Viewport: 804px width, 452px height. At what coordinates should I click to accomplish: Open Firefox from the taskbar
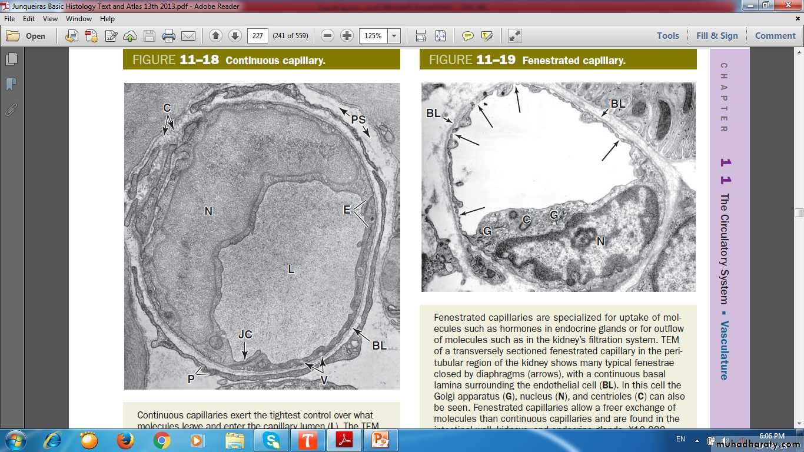(x=125, y=440)
